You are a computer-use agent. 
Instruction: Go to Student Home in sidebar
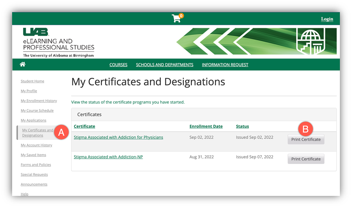(x=32, y=81)
